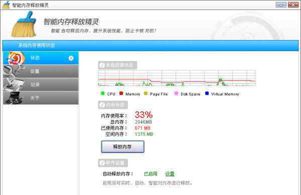Click the 释放内存 button

point(123,147)
